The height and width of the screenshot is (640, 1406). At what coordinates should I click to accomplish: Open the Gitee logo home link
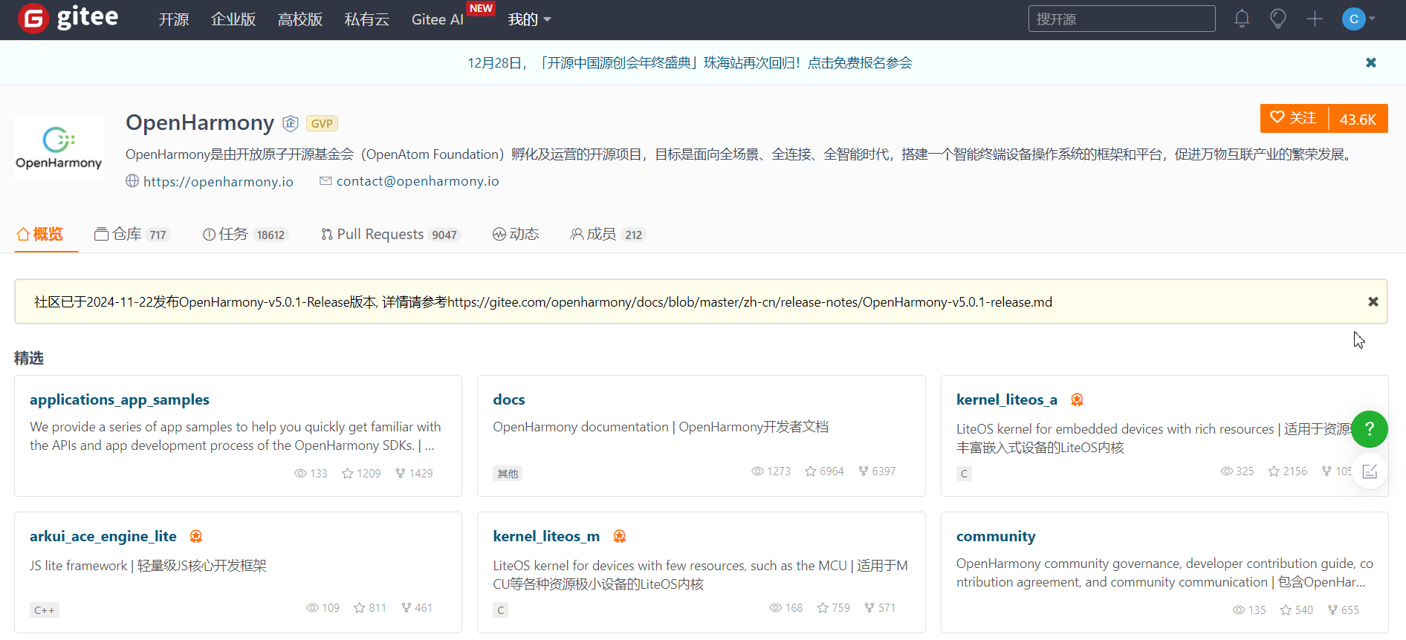point(68,18)
